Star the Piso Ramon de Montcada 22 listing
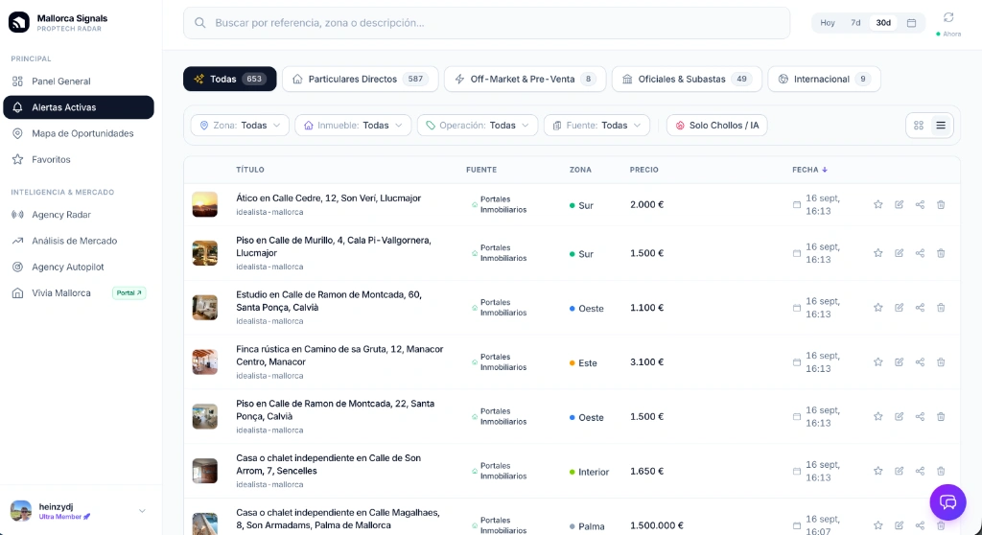982x535 pixels. pyautogui.click(x=878, y=417)
